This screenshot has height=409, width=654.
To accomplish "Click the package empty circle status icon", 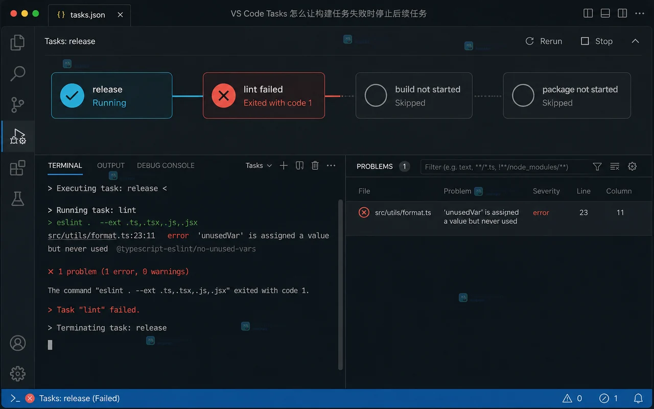I will tap(523, 95).
